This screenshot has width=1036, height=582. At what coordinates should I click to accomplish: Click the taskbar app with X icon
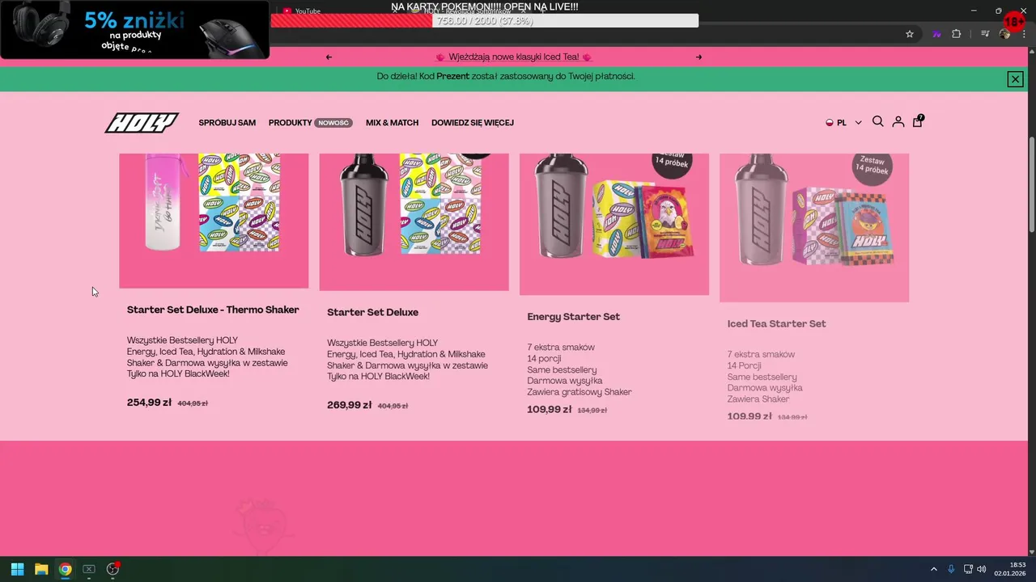click(x=89, y=569)
